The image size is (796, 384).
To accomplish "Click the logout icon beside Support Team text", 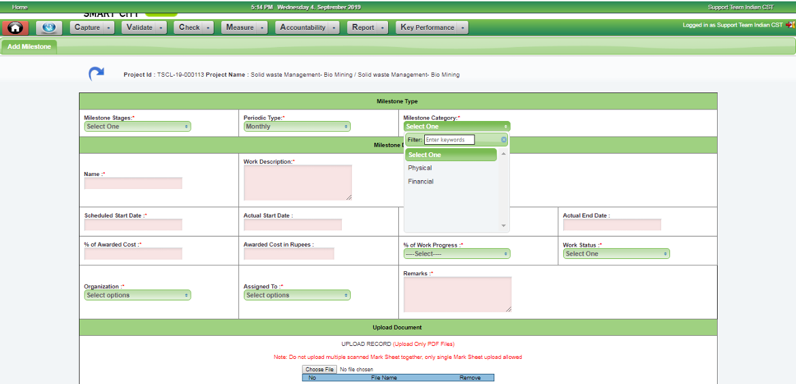I will (790, 24).
